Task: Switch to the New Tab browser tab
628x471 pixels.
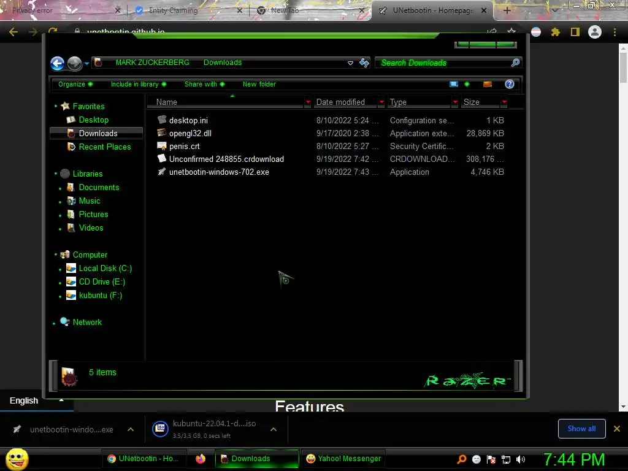Action: click(x=285, y=10)
